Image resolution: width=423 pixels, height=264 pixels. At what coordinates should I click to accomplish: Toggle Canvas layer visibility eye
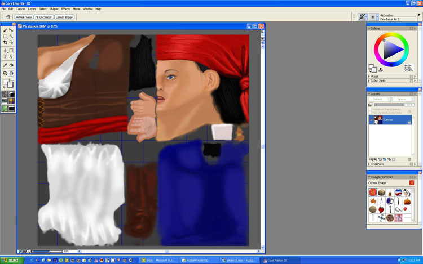pyautogui.click(x=371, y=120)
